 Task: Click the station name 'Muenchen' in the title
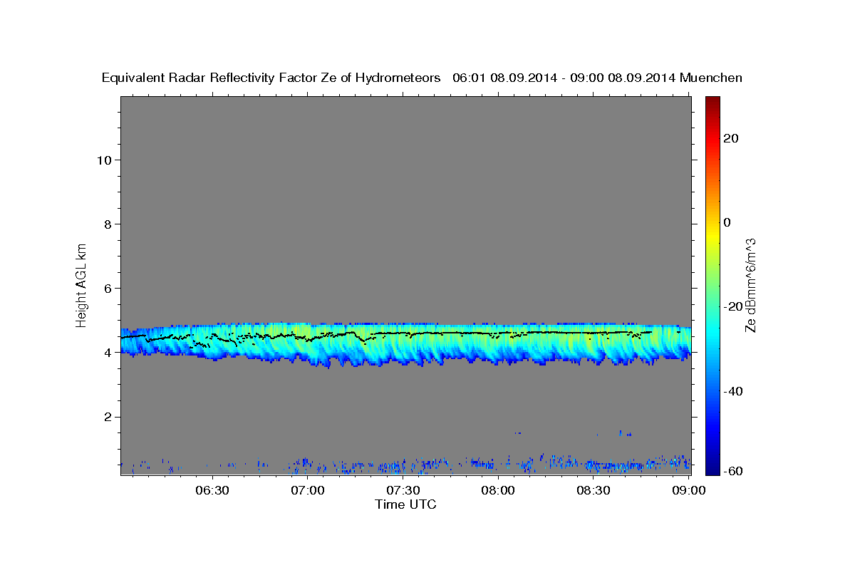(x=711, y=78)
